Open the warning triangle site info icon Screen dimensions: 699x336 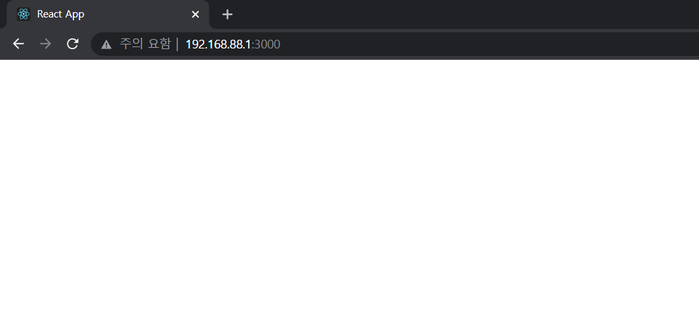(x=106, y=44)
